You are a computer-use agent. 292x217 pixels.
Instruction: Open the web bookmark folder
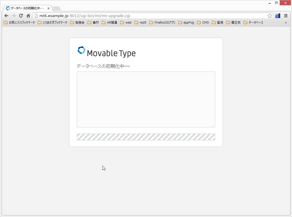coord(126,23)
